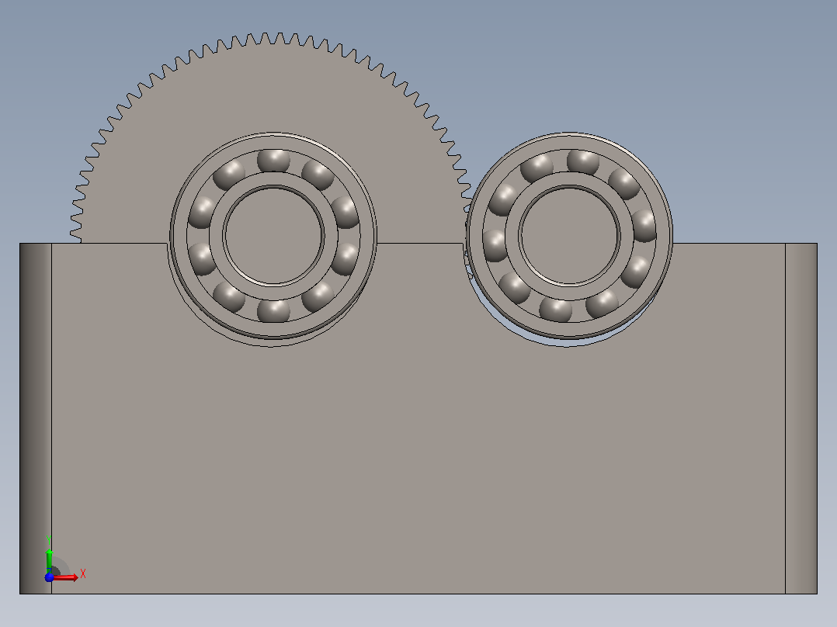
Task: Select the blue Z origin ball of the triad
Action: click(49, 577)
